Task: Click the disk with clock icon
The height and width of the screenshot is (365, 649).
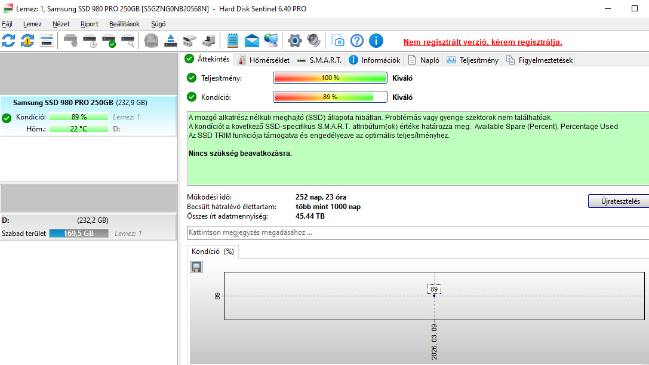Action: [x=90, y=41]
